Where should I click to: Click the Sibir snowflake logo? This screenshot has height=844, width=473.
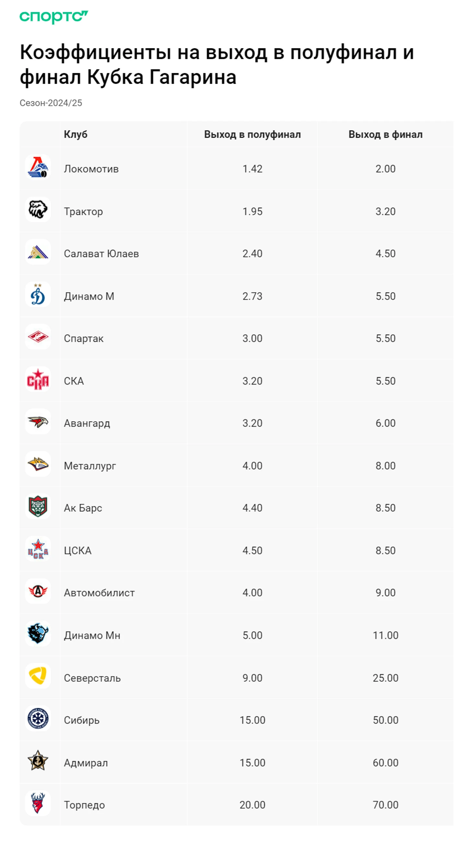(x=38, y=719)
